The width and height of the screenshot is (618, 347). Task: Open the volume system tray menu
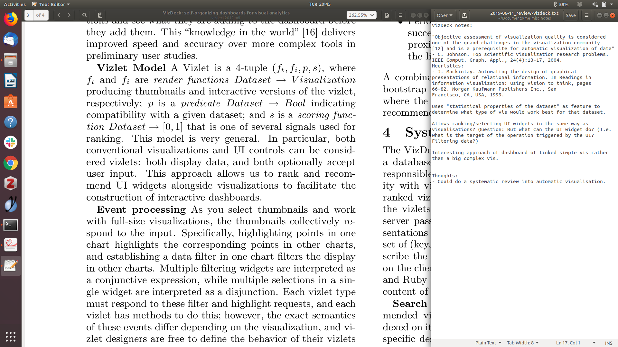[595, 4]
